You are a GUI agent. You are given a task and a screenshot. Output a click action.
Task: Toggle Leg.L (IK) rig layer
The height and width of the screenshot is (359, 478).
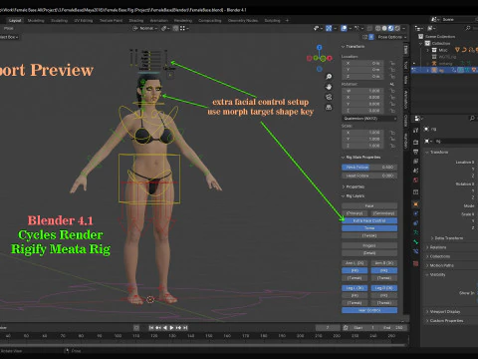tap(355, 288)
